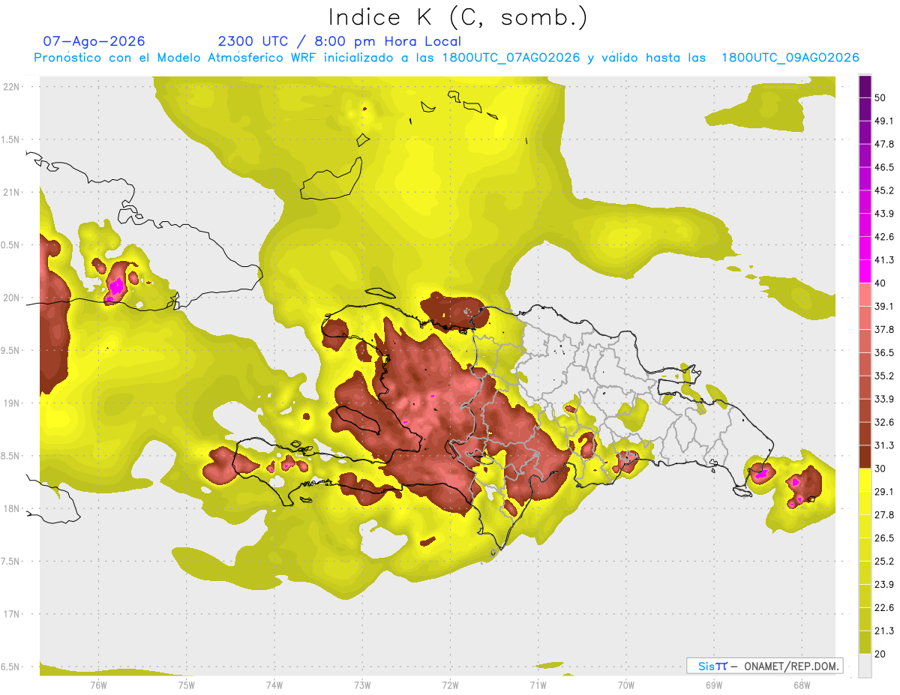Viewport: 900px width, 695px height.
Task: Click '2300 UTC / 8:00 pm Hora Local'
Action: coord(340,41)
